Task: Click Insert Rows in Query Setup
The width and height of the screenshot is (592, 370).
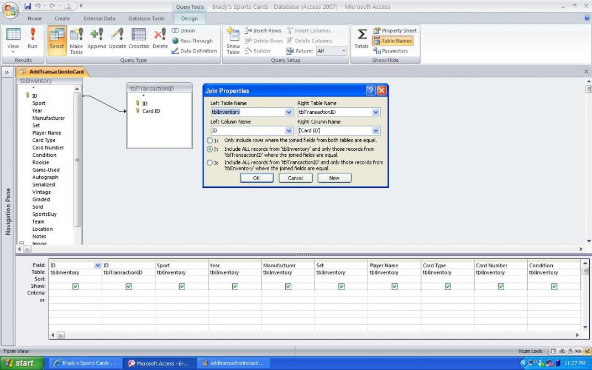Action: click(263, 30)
